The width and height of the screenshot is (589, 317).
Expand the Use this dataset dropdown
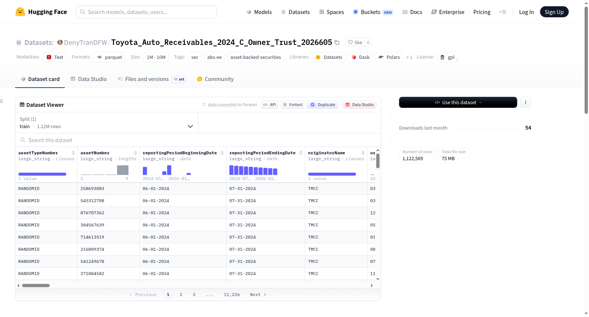[x=458, y=102]
